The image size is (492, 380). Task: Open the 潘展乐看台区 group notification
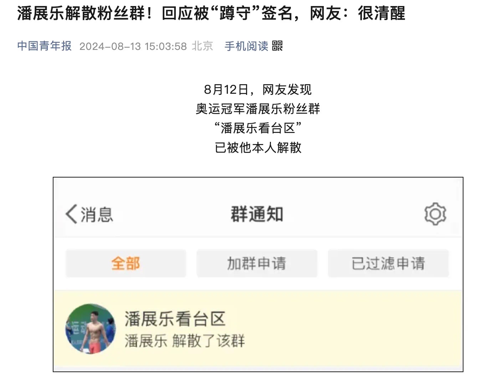258,329
